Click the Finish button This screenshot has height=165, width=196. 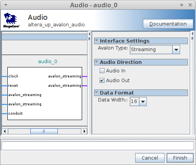(180, 158)
